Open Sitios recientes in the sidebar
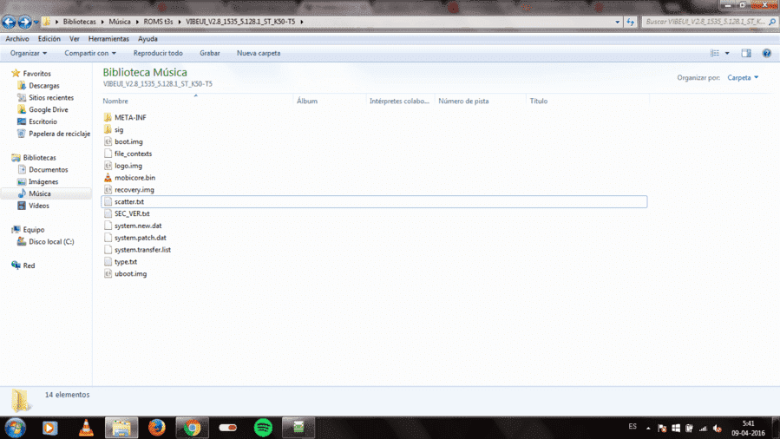 tap(50, 97)
